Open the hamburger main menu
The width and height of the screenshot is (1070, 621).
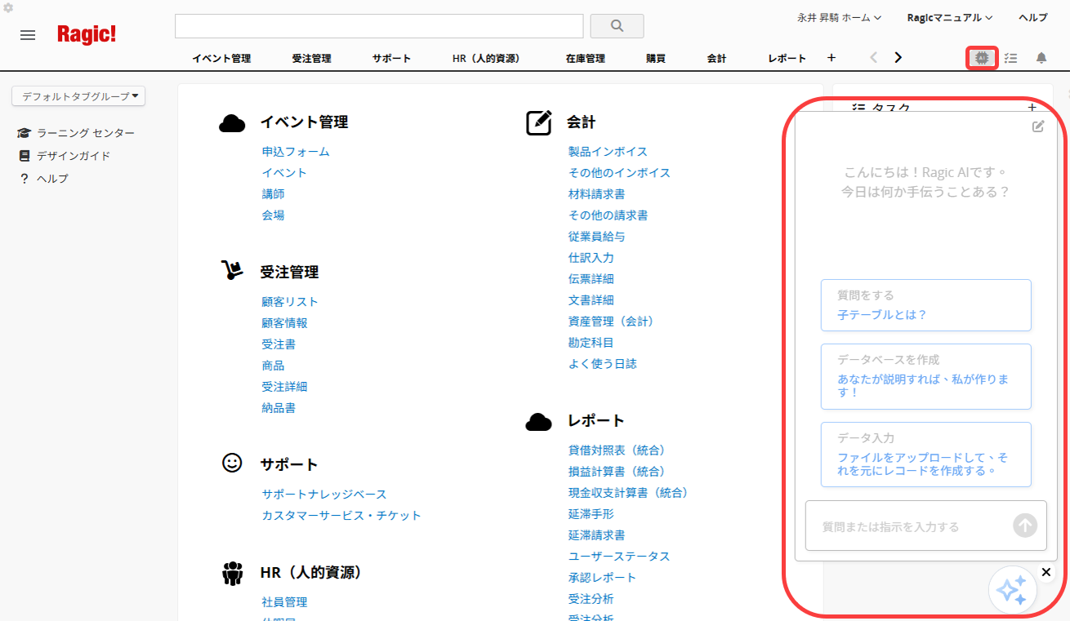28,35
